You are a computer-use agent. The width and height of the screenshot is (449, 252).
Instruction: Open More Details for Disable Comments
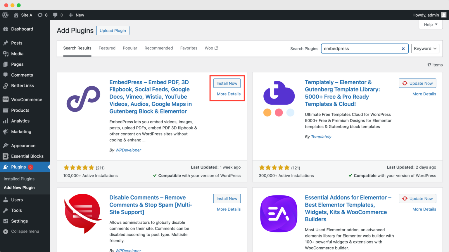(x=229, y=209)
